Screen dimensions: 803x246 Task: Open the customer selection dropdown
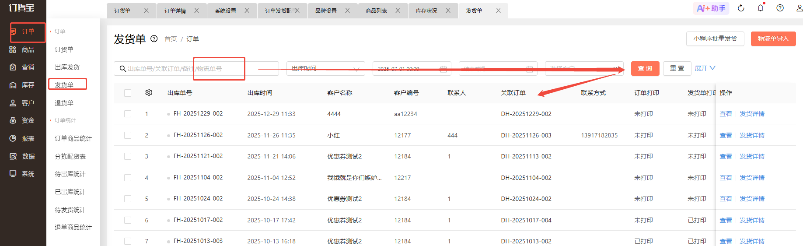[x=584, y=69]
